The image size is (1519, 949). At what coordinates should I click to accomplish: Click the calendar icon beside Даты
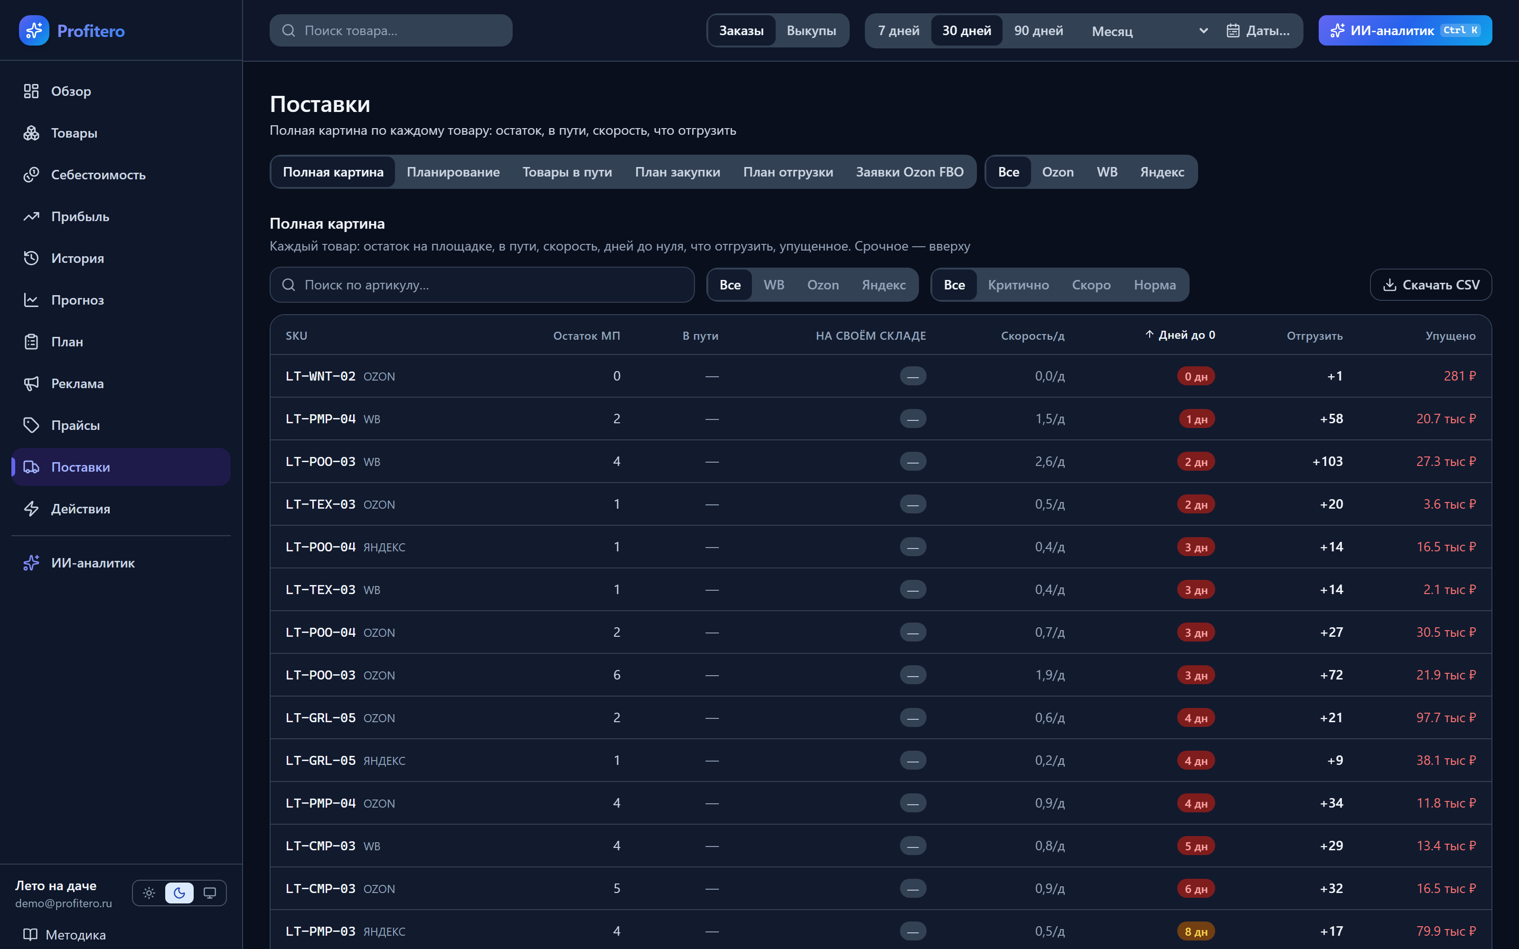coord(1233,30)
